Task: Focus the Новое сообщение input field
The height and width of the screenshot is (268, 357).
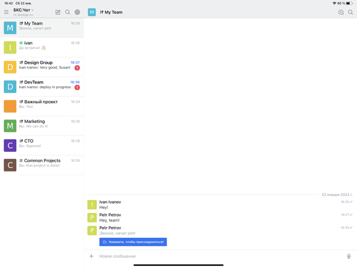Action: [220, 256]
